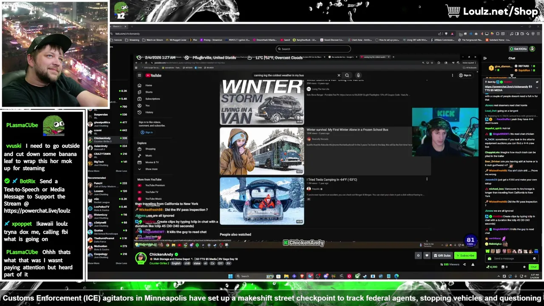Collapse the Kick chat panel

coord(485,58)
